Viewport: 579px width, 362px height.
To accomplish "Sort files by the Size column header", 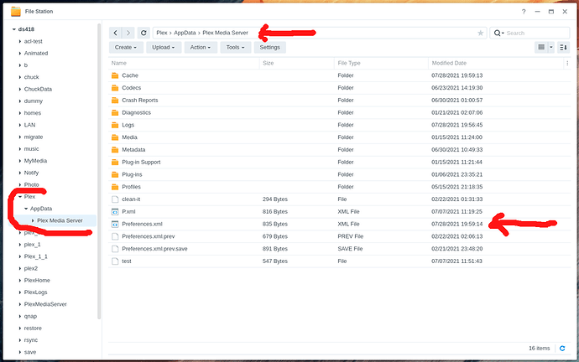I will [297, 63].
